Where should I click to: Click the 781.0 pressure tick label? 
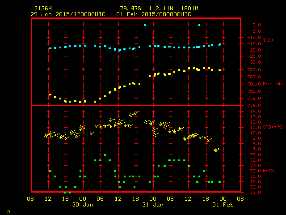coord(254,84)
